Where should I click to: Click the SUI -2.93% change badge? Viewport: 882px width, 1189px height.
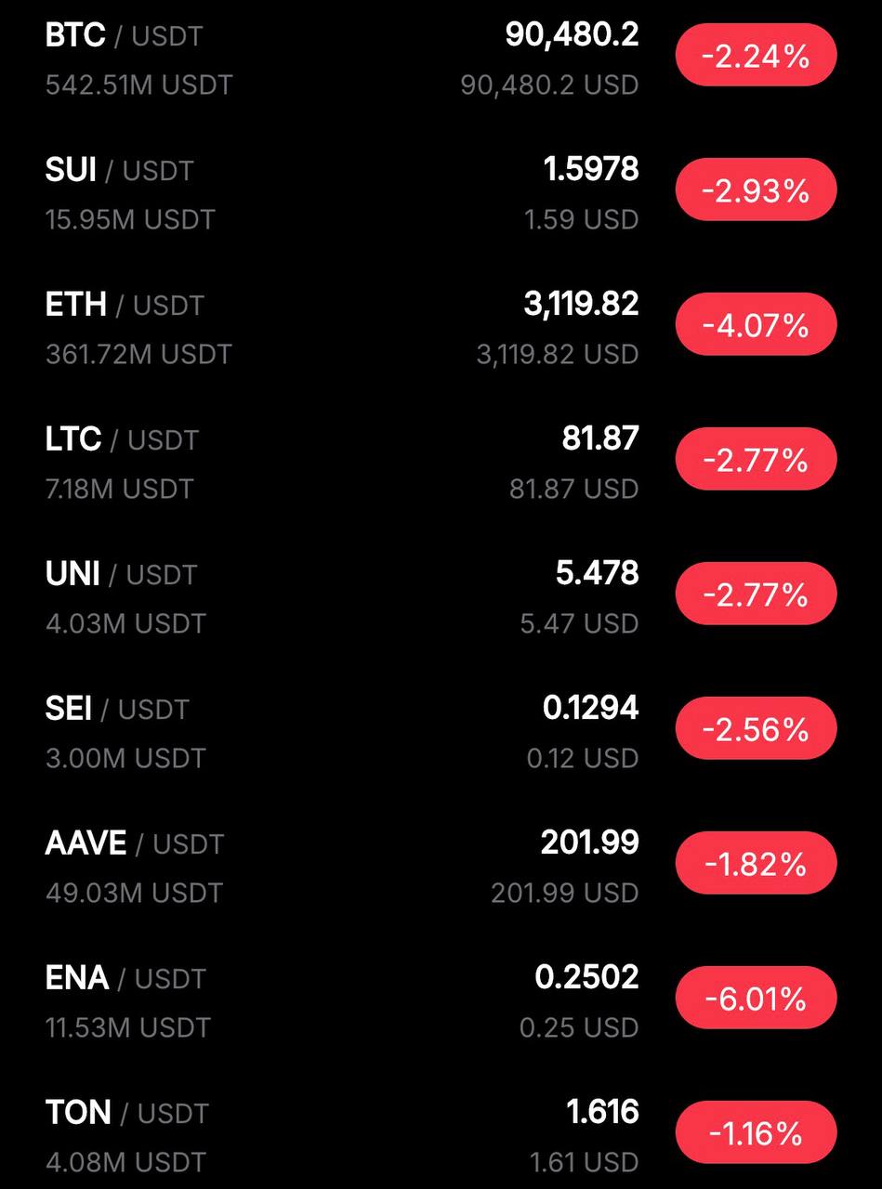click(756, 192)
